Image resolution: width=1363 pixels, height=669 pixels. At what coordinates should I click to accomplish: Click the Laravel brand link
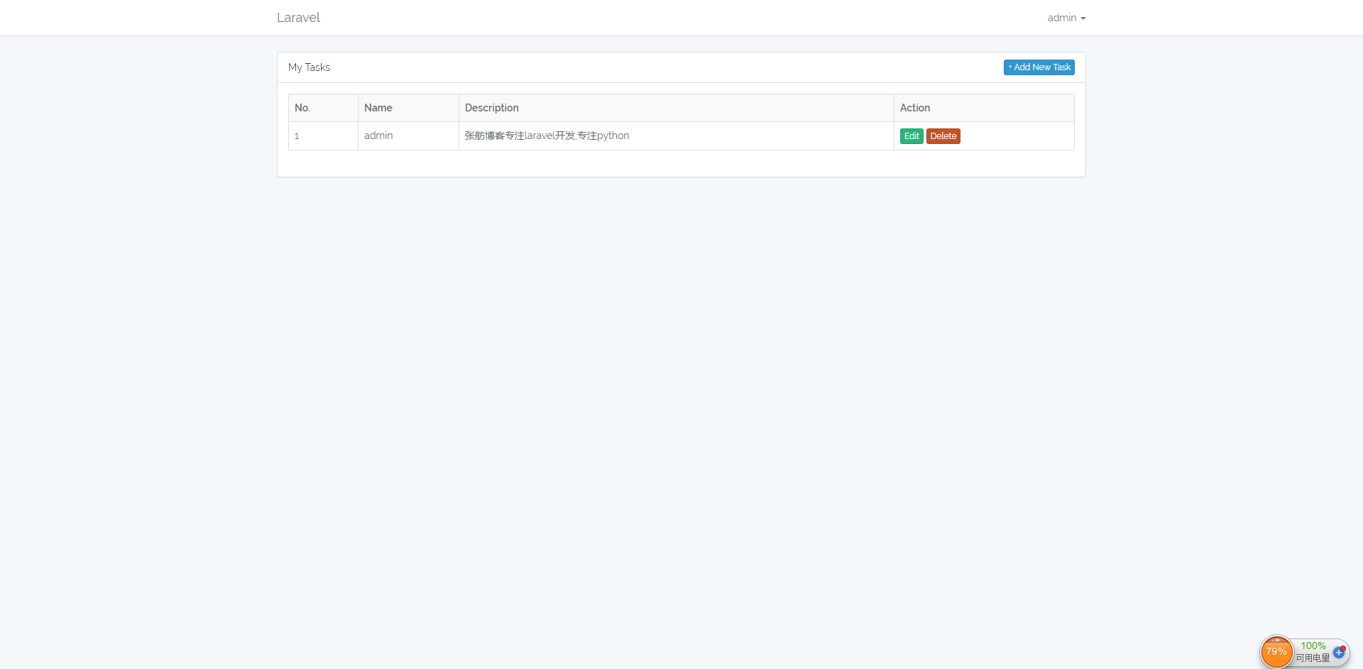click(298, 18)
